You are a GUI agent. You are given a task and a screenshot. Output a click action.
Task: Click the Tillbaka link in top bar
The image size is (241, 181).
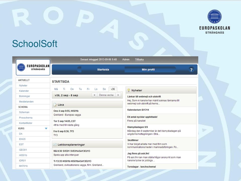click(x=139, y=59)
